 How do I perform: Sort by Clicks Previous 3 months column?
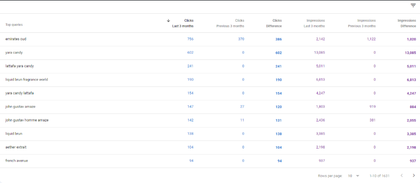[230, 23]
